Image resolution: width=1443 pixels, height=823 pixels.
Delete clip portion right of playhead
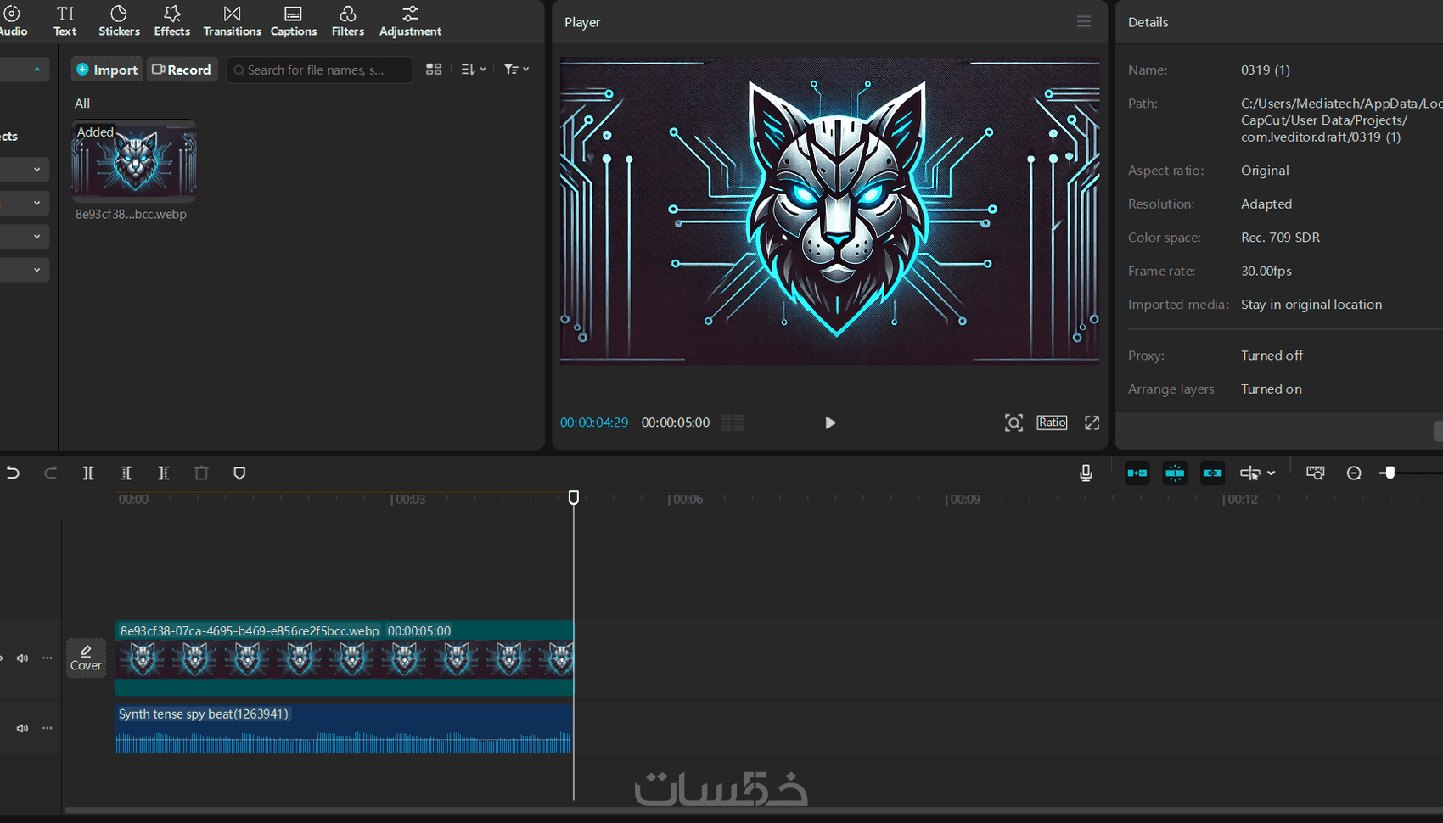tap(164, 473)
